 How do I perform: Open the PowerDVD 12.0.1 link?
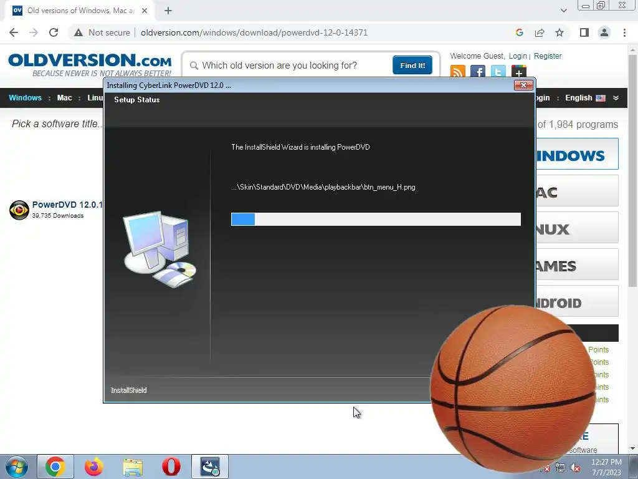67,205
